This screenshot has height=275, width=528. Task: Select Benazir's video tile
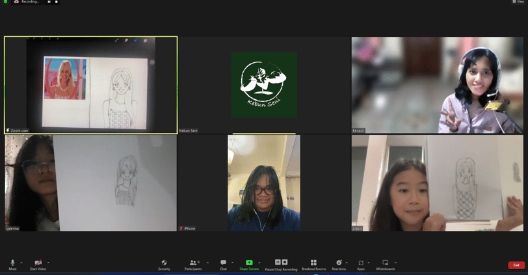pyautogui.click(x=438, y=85)
